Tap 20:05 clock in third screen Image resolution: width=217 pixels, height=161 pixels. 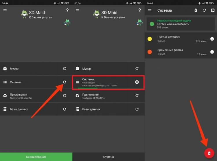tap(150, 3)
